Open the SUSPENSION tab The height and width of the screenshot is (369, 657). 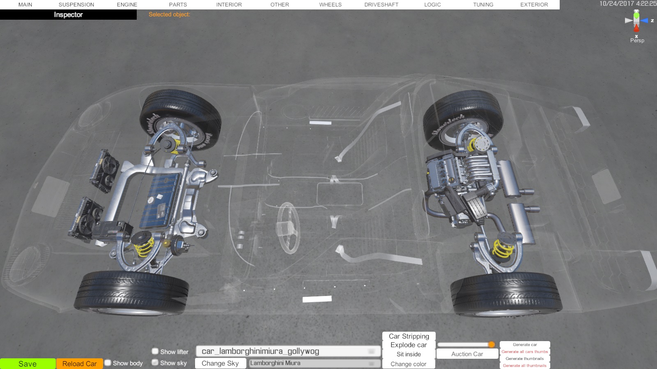[x=76, y=5]
